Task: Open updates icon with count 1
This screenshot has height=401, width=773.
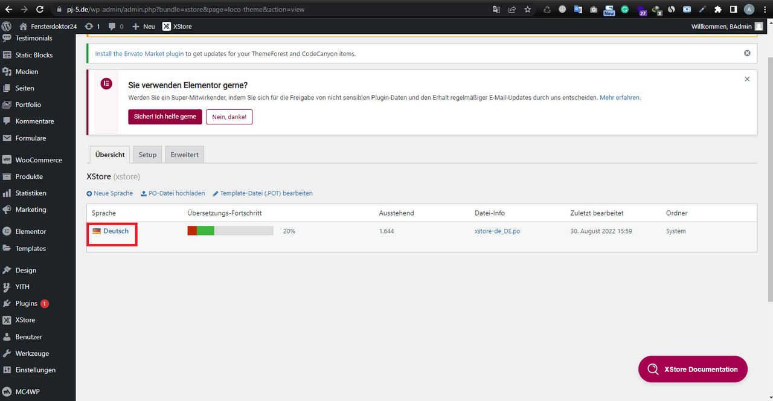Action: click(x=92, y=27)
